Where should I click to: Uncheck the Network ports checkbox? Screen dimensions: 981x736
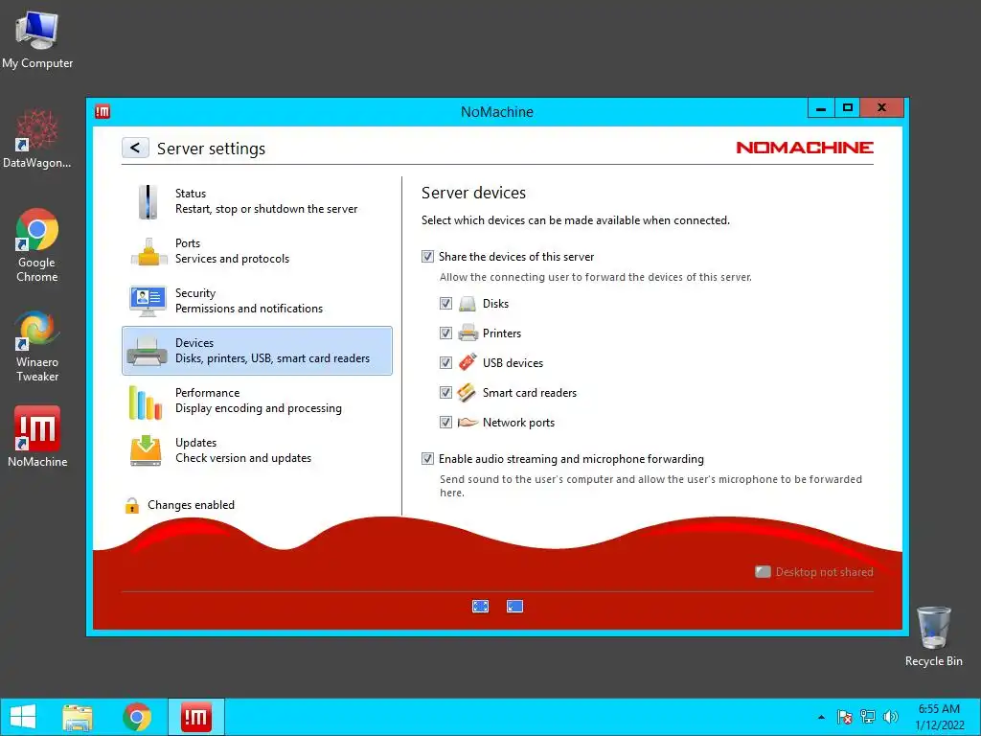click(445, 423)
